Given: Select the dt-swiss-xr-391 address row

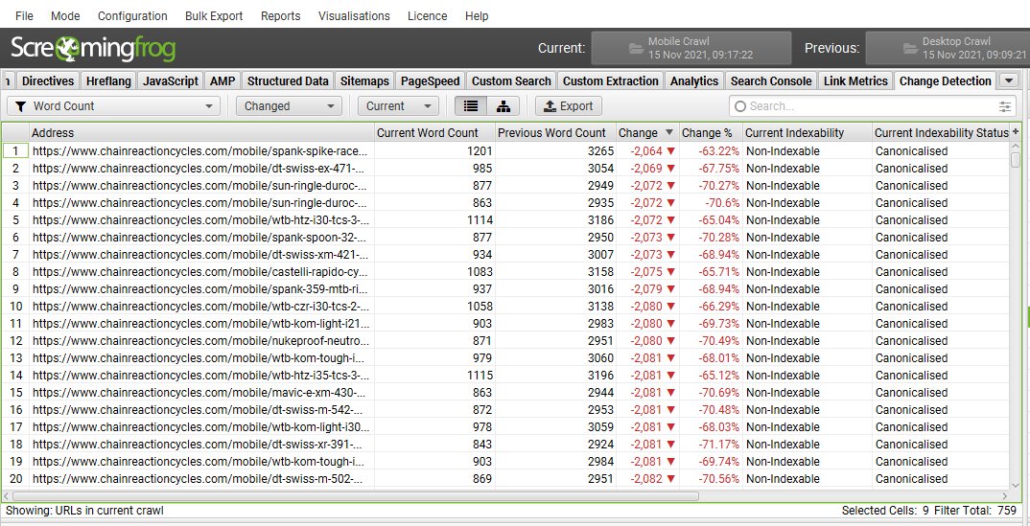Looking at the screenshot, I should pos(201,444).
